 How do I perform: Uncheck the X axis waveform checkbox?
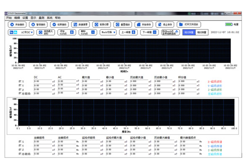click(20, 81)
